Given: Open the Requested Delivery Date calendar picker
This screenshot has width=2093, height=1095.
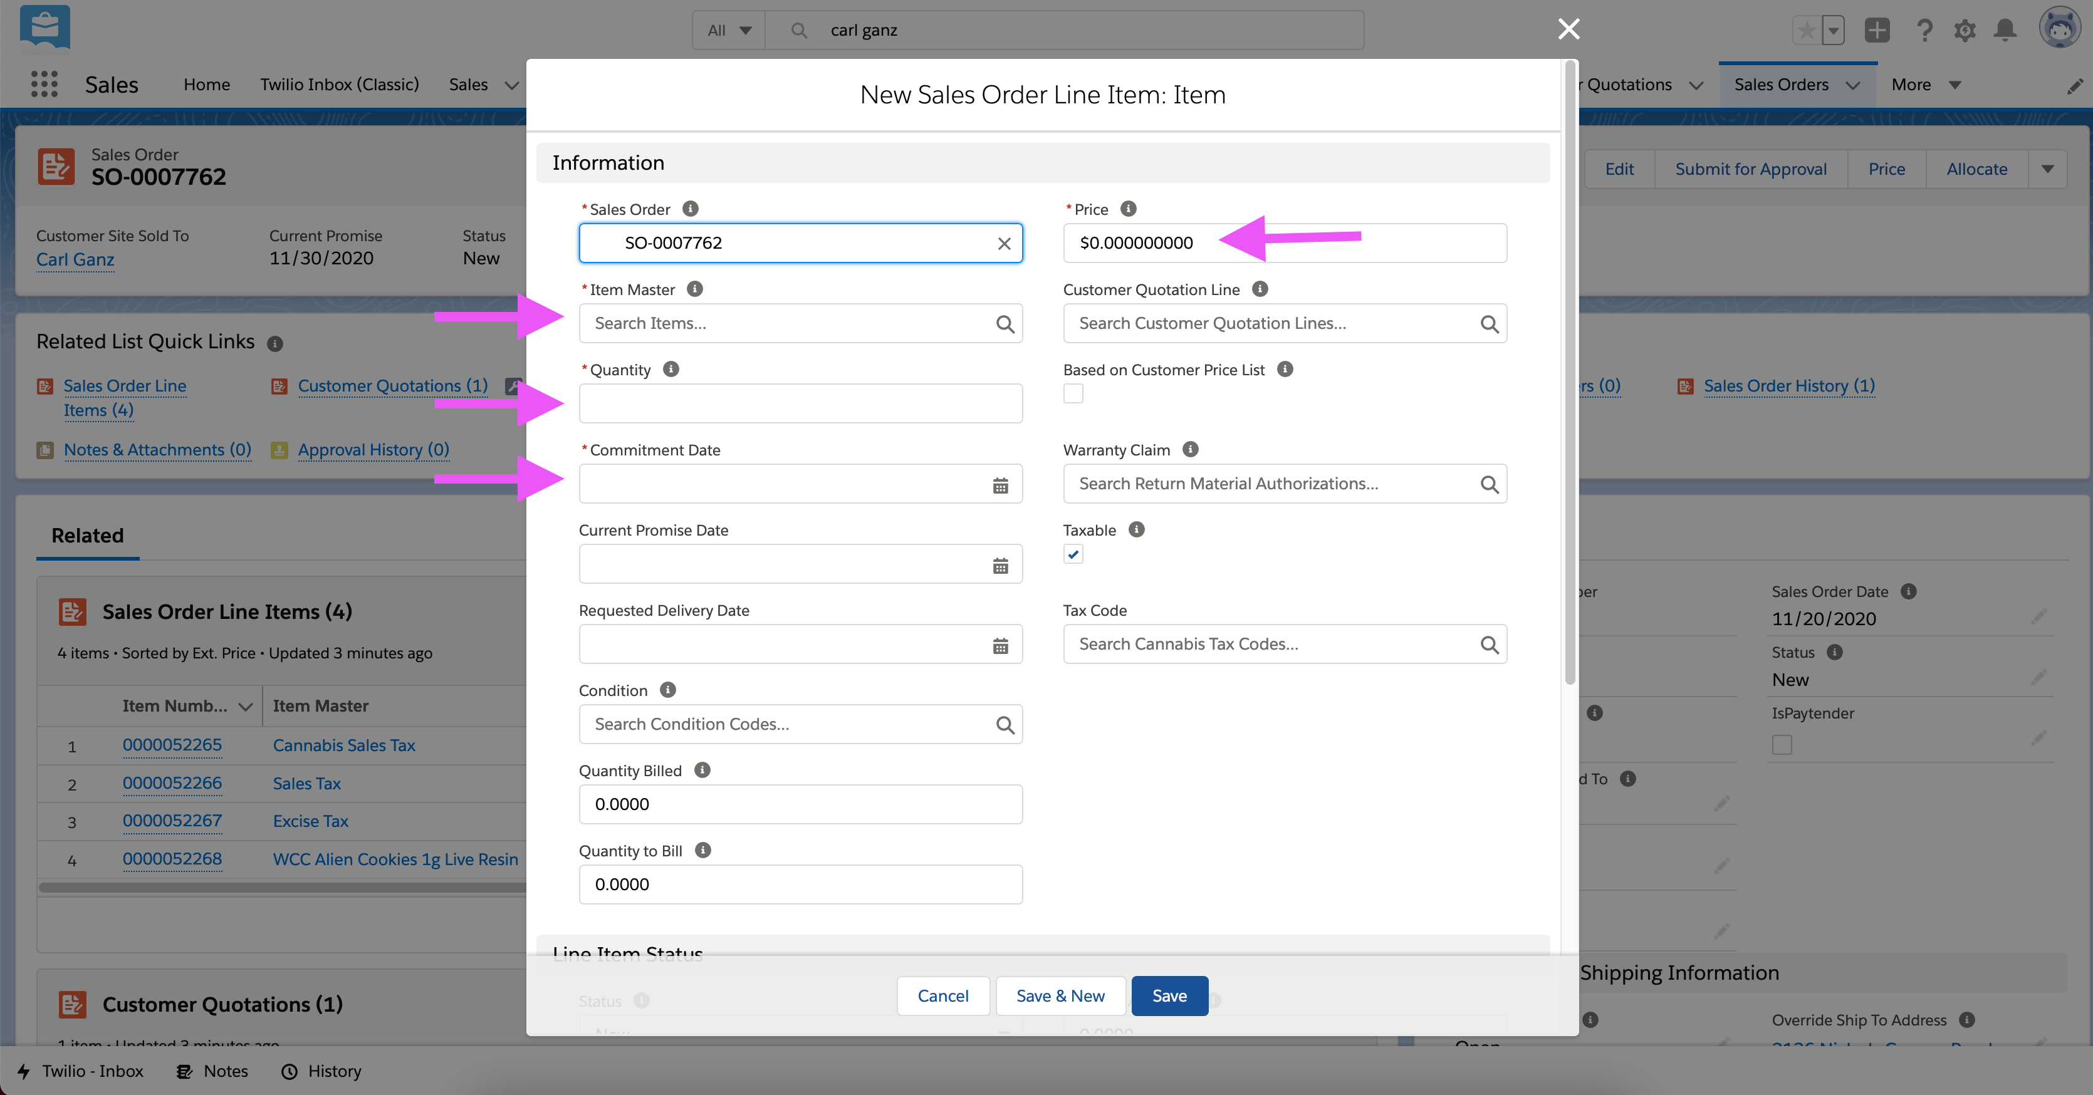Looking at the screenshot, I should pos(1000,646).
